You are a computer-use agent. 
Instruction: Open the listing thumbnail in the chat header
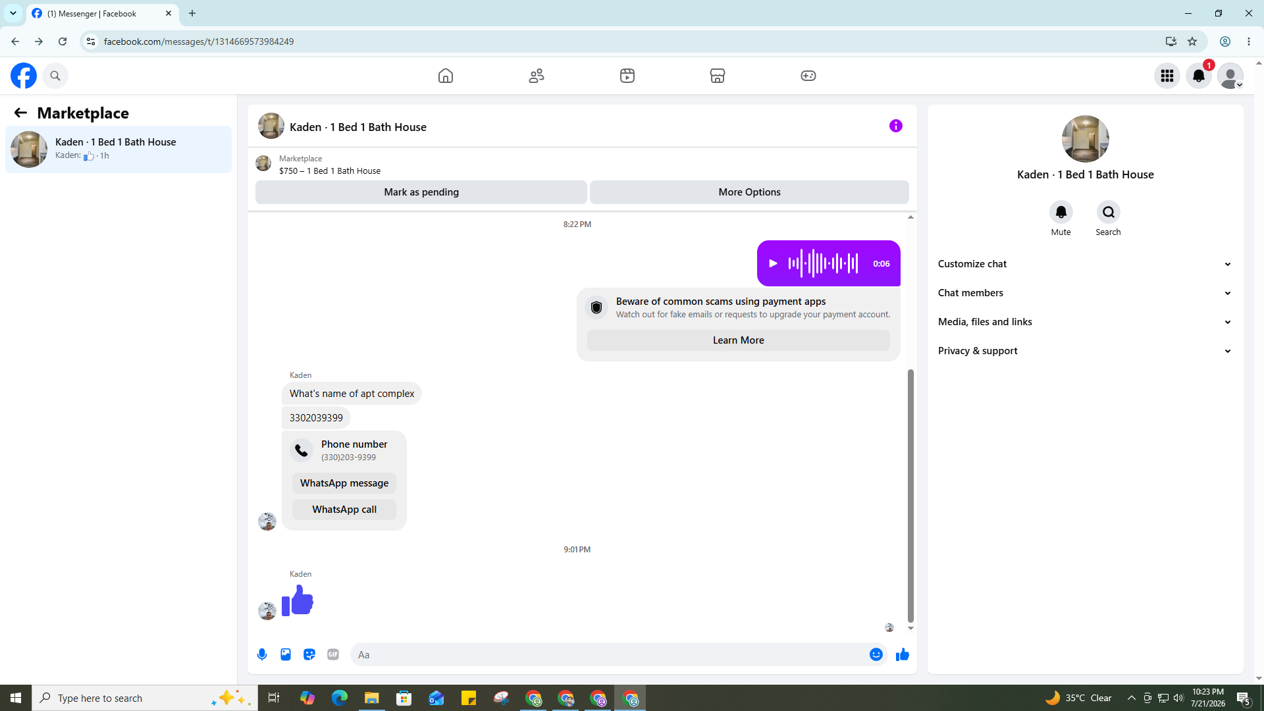click(271, 126)
